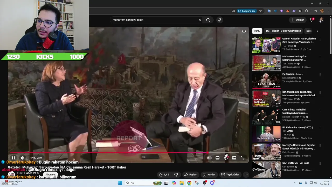Screen dimensions: 332x187
Task: Open Copilot from the taskbar
Action: [174, 183]
